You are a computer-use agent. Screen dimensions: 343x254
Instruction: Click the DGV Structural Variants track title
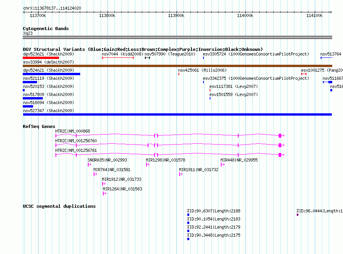[x=143, y=49]
